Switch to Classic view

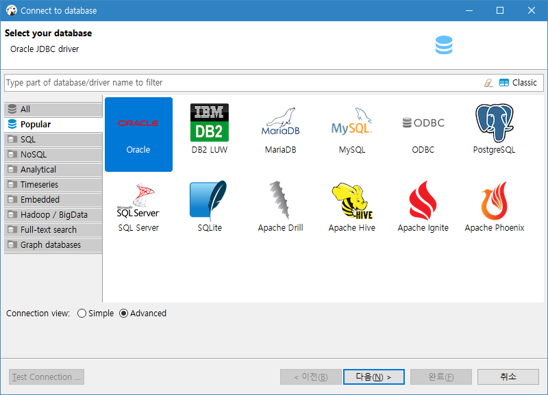pyautogui.click(x=518, y=83)
